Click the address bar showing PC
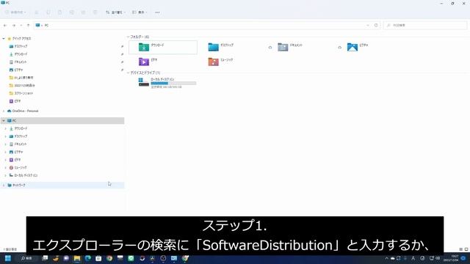The height and width of the screenshot is (264, 470). (207, 26)
